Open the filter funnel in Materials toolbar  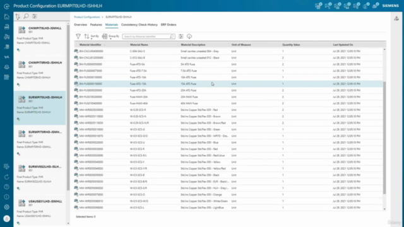[78, 37]
